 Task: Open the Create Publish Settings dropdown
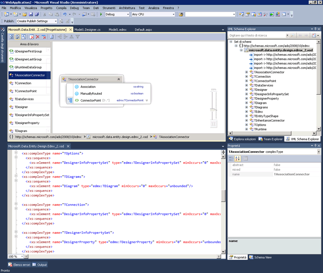[x=56, y=21]
